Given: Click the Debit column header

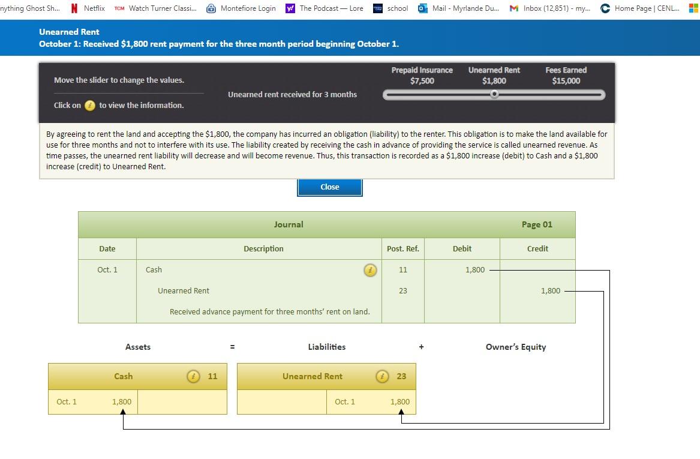Looking at the screenshot, I should pyautogui.click(x=462, y=248).
